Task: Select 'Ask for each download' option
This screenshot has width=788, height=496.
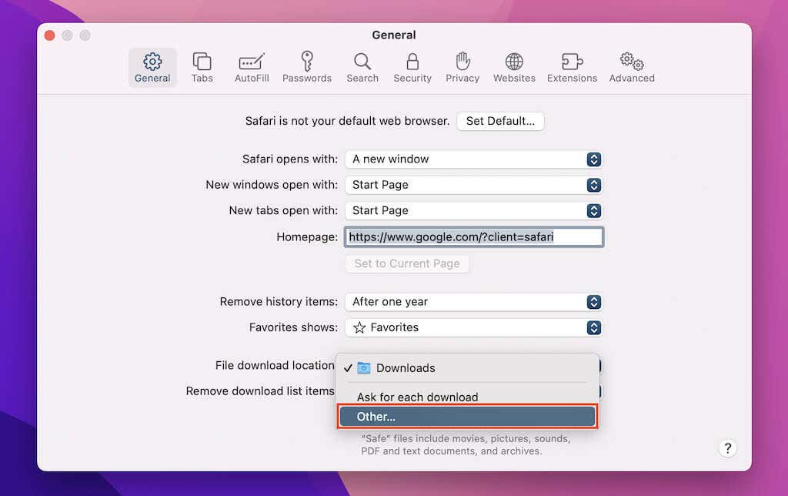Action: pos(418,397)
